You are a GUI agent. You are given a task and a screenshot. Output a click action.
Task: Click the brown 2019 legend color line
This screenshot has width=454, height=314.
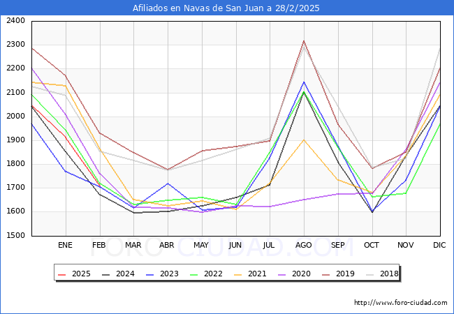[326, 274]
